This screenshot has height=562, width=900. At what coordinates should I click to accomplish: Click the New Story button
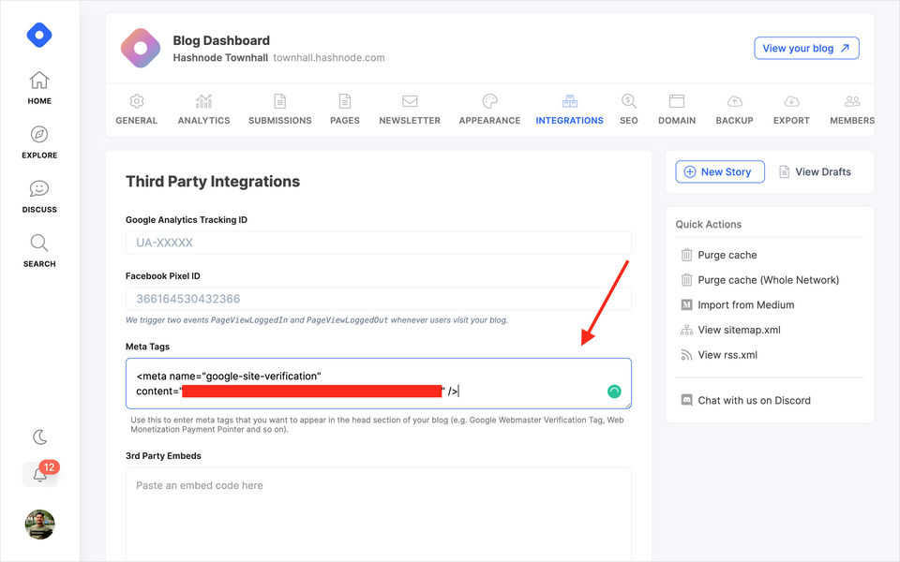pos(719,172)
